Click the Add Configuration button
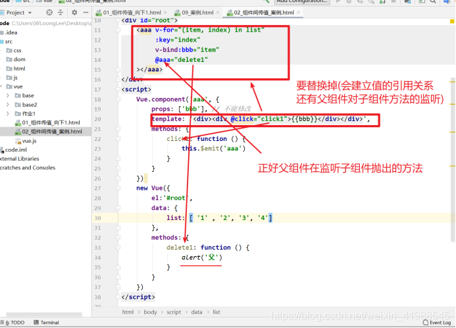 (x=302, y=1)
